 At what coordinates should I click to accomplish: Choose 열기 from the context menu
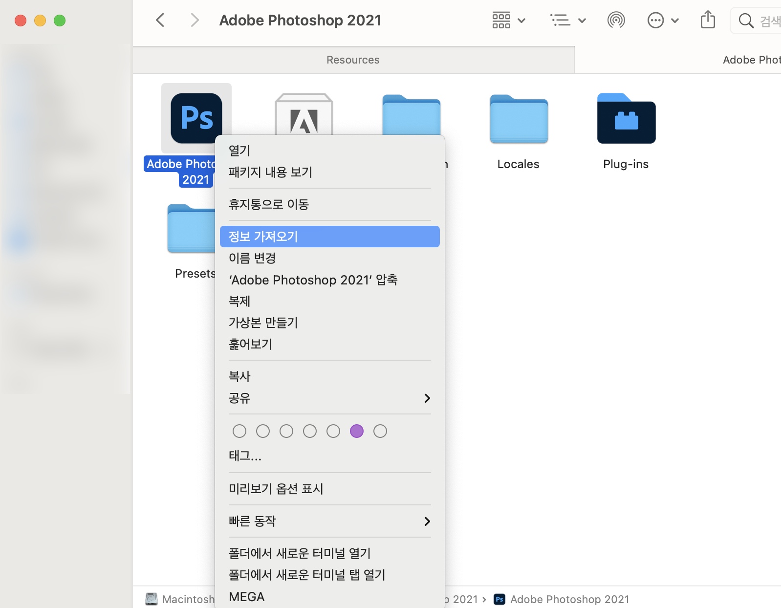[x=330, y=151]
